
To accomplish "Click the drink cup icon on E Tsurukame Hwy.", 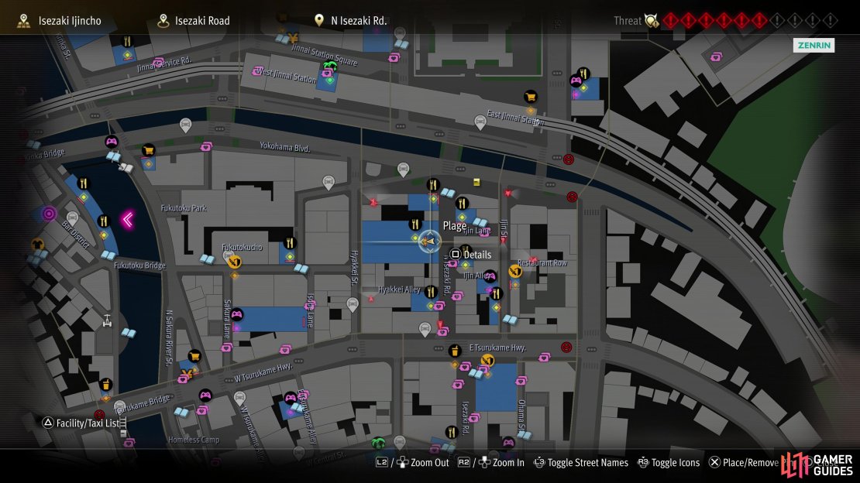I will coord(454,351).
